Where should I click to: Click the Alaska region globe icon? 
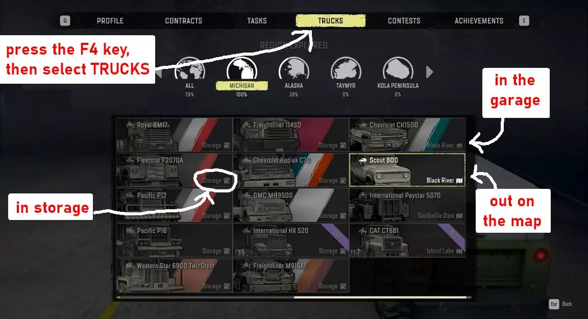pyautogui.click(x=293, y=68)
